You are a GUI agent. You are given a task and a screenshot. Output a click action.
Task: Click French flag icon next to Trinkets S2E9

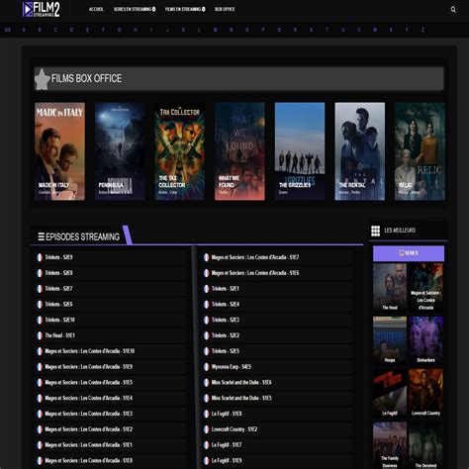tap(40, 257)
